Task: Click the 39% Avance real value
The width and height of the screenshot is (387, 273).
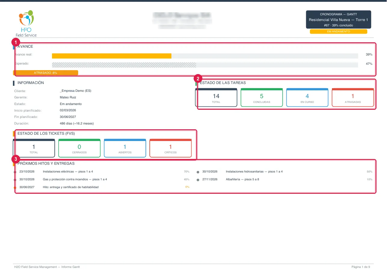Action: (x=369, y=55)
